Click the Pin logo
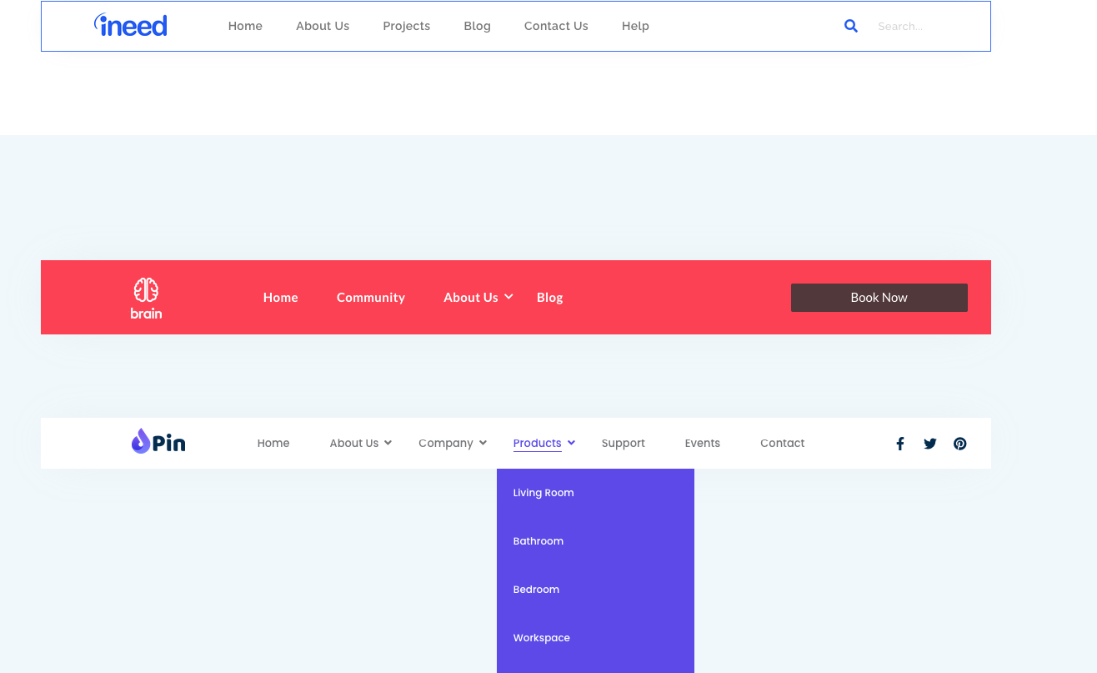Viewport: 1097px width, 673px height. (158, 442)
